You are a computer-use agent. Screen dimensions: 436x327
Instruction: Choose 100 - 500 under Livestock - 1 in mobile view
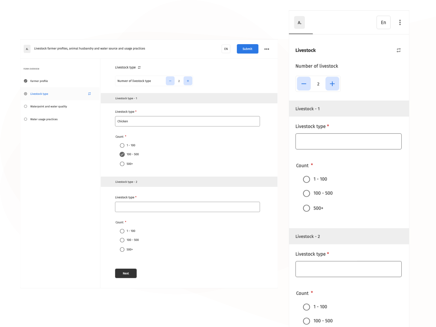pyautogui.click(x=306, y=193)
